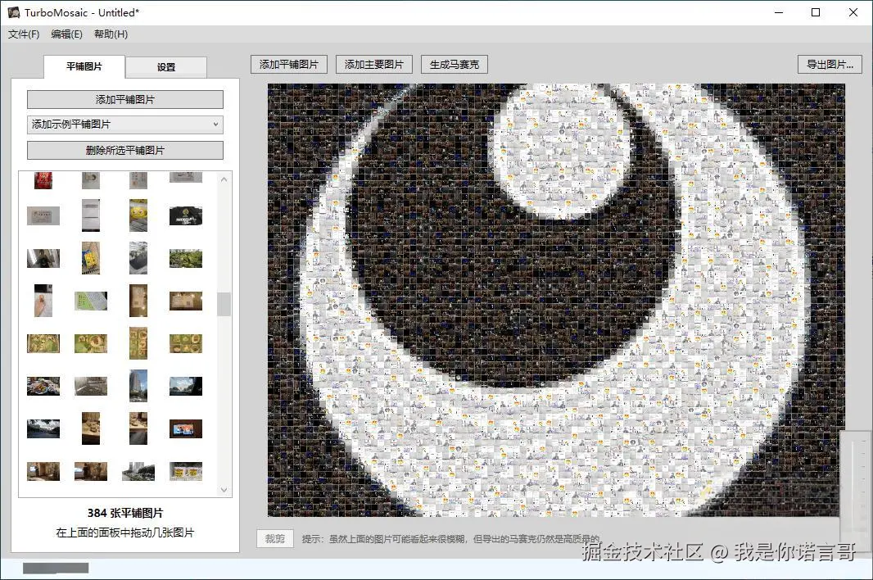The image size is (873, 580).
Task: Click the TurboMosaic app icon in title bar
Action: (13, 12)
